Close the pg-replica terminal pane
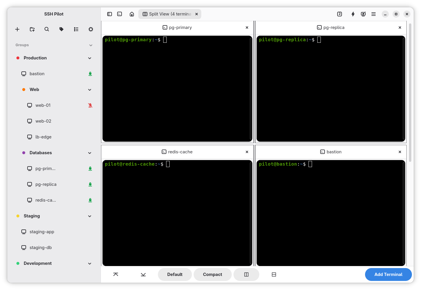This screenshot has width=421, height=290. (x=400, y=28)
